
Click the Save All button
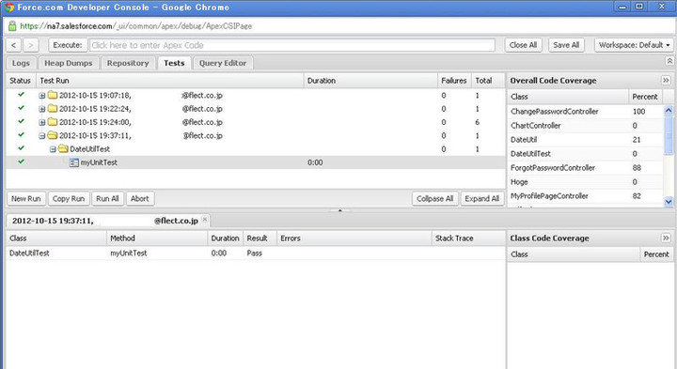click(566, 45)
